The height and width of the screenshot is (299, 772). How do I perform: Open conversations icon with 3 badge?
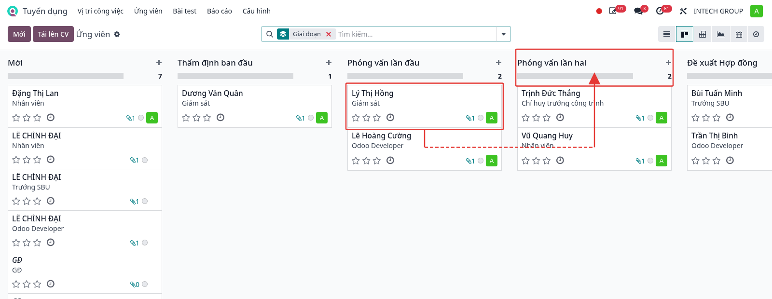638,11
